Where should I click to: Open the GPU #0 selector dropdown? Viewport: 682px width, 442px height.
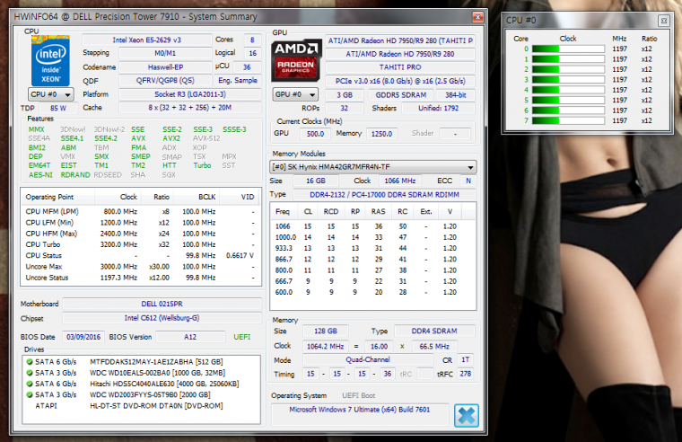point(295,94)
